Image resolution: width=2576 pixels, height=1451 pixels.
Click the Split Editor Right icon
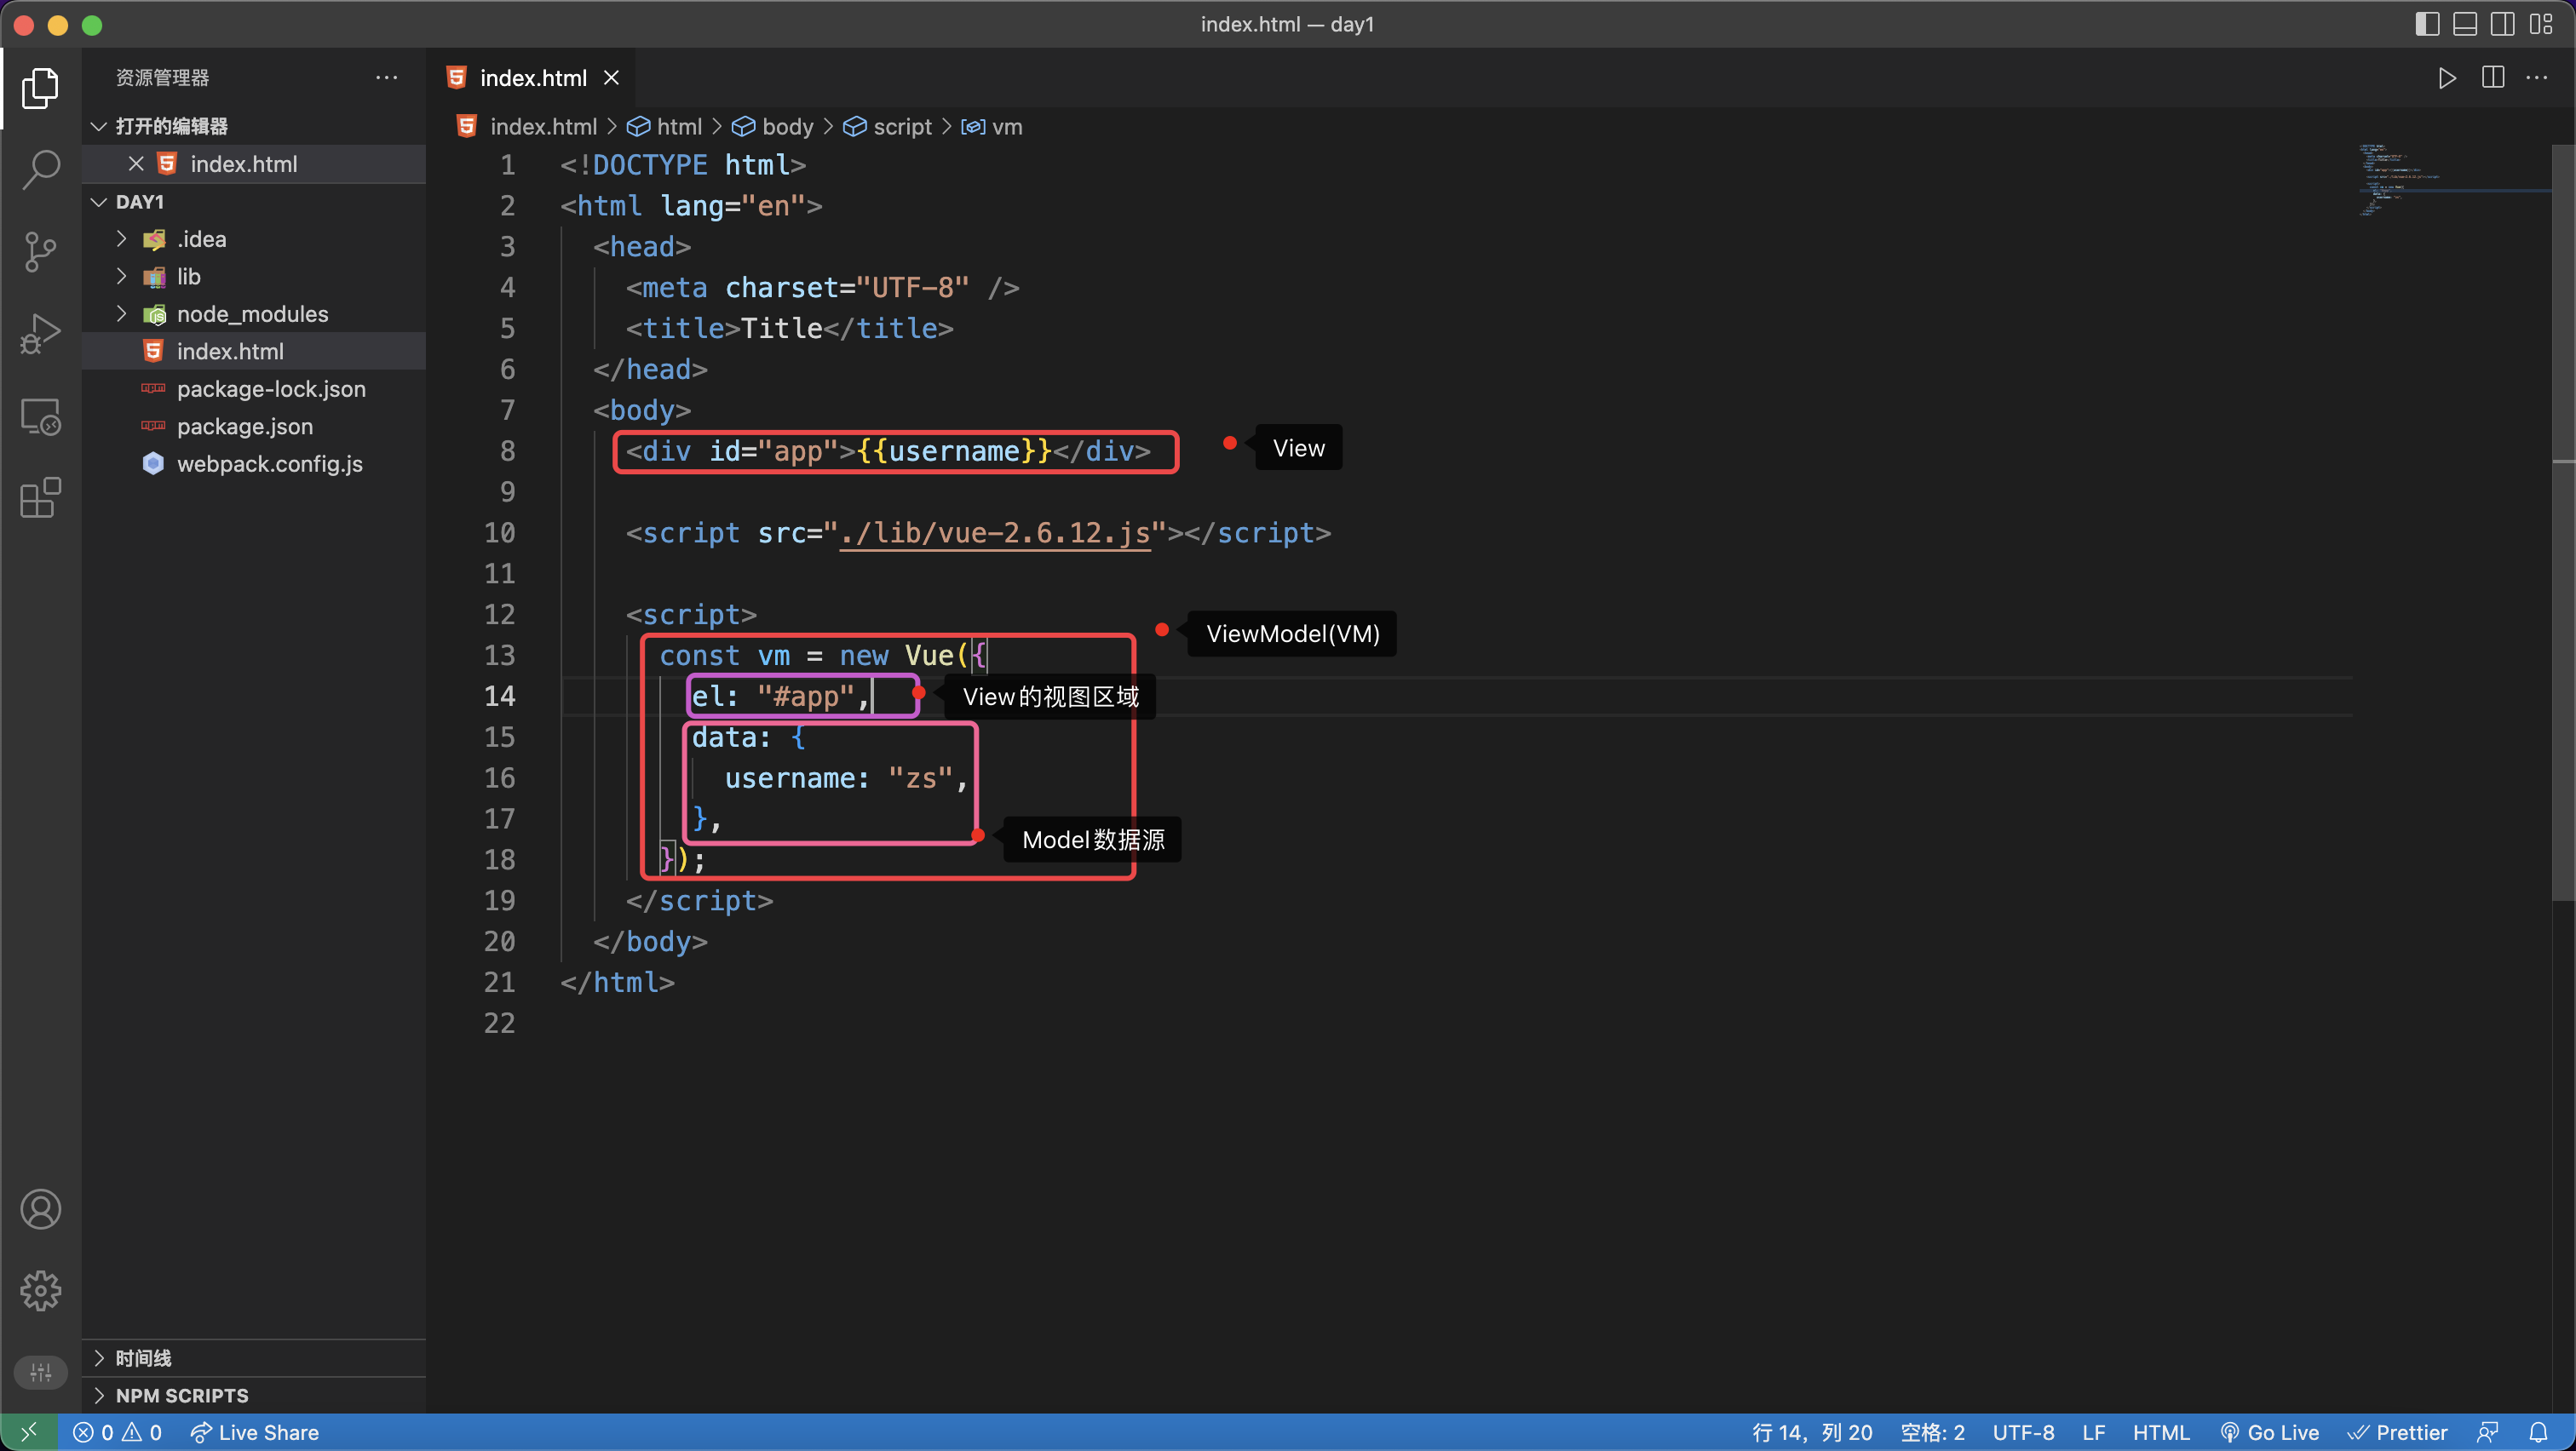coord(2493,78)
